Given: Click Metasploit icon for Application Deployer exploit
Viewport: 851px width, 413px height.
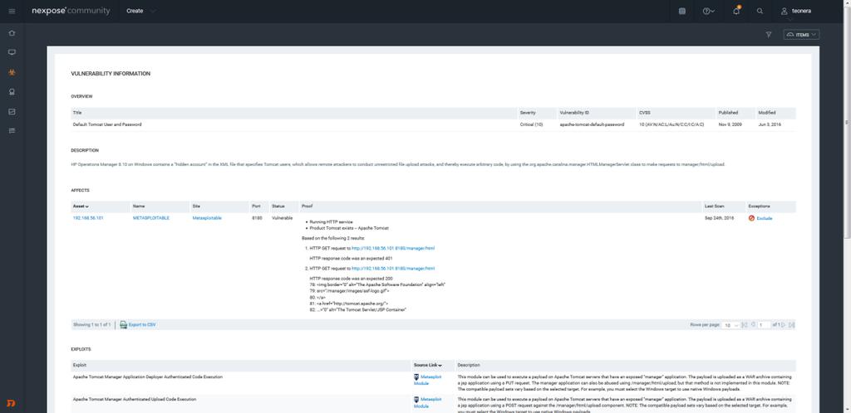Looking at the screenshot, I should pyautogui.click(x=417, y=377).
